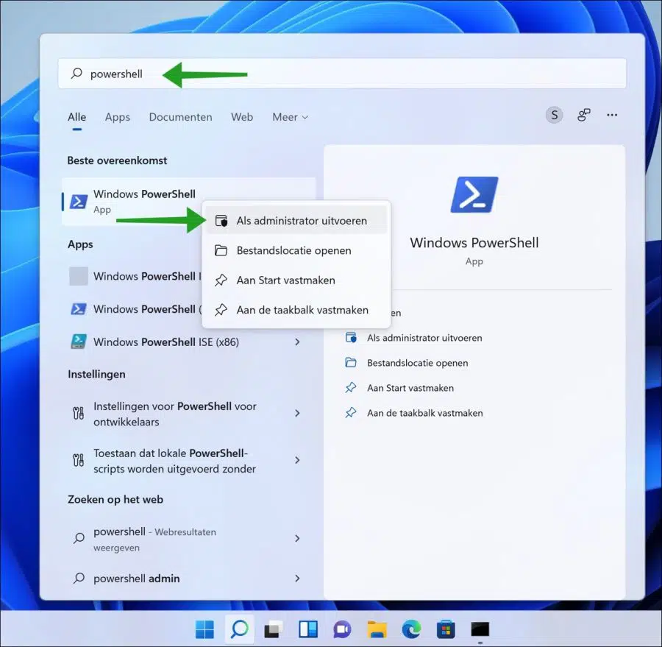Click the magnifier icon beside powershell Webresultaten

click(x=79, y=538)
